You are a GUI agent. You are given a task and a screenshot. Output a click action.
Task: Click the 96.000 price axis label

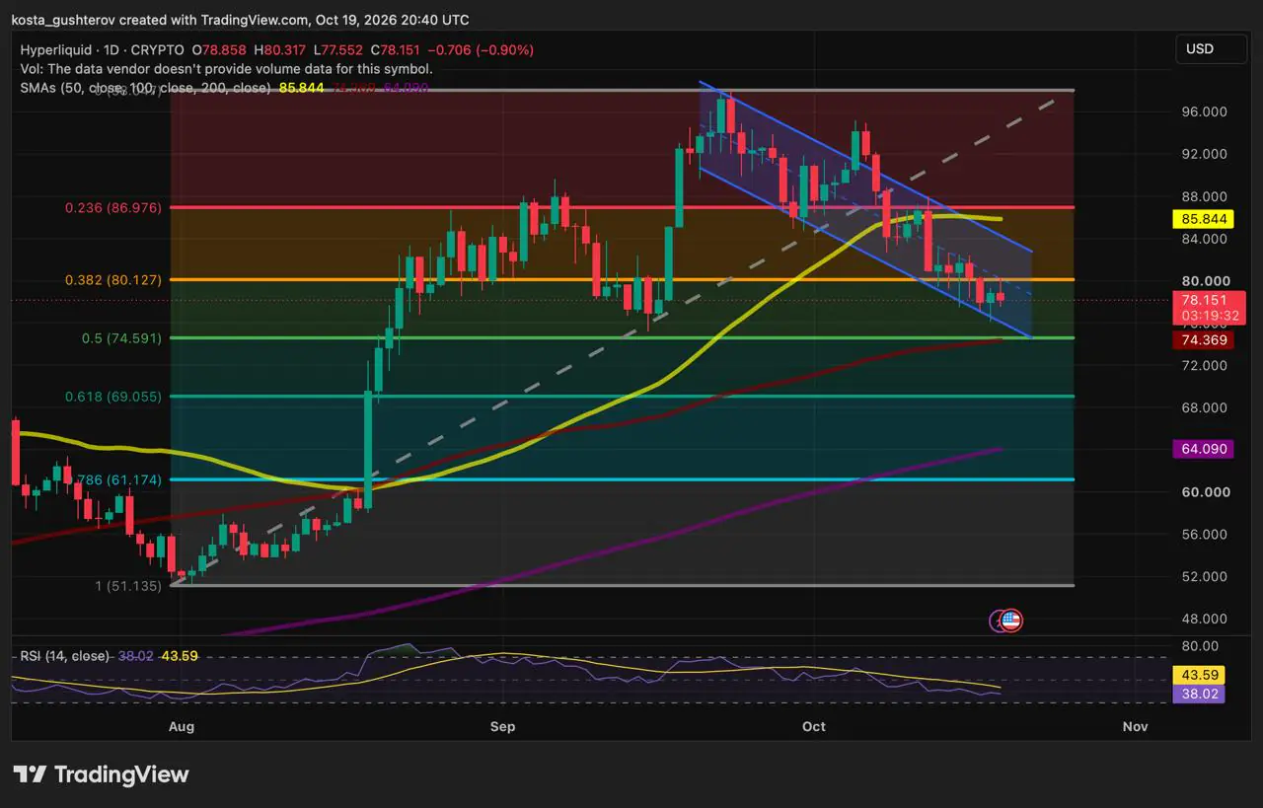coord(1205,112)
